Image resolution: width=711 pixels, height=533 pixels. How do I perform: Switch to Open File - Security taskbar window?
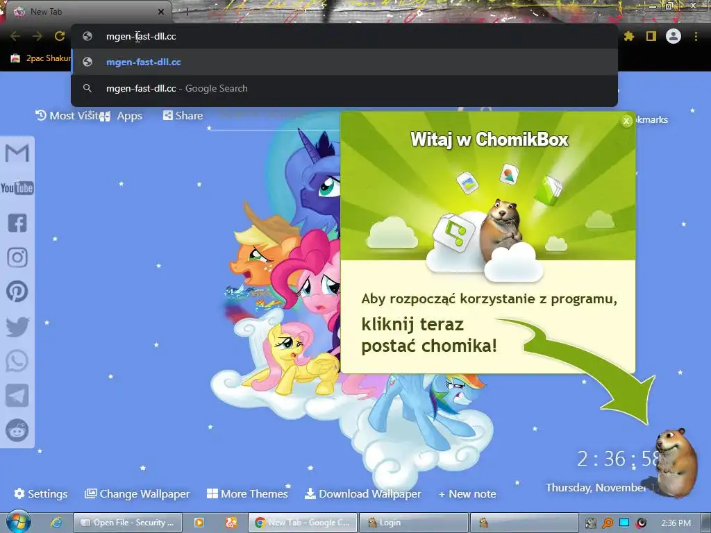point(128,523)
